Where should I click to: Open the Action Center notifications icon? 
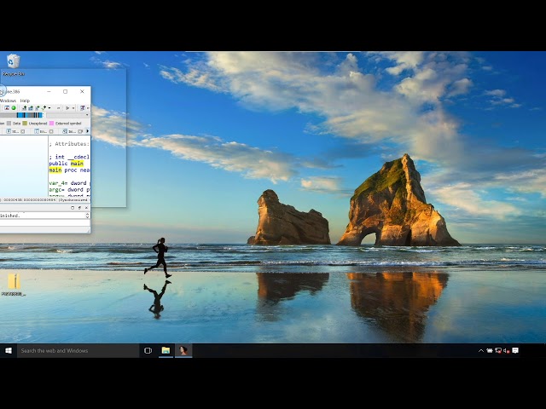515,350
